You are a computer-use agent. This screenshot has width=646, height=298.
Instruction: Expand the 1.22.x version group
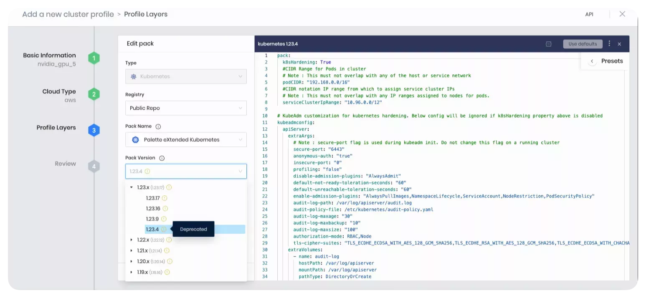pos(132,240)
